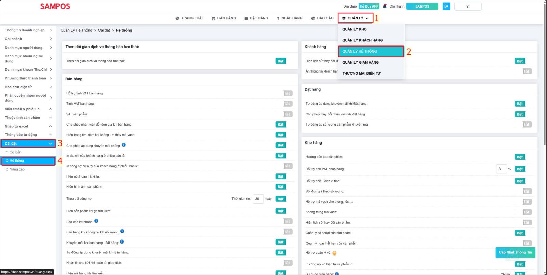This screenshot has width=547, height=275.
Task: Click Quản Lý Hệ Thống breadcrumb link
Action: pyautogui.click(x=76, y=30)
